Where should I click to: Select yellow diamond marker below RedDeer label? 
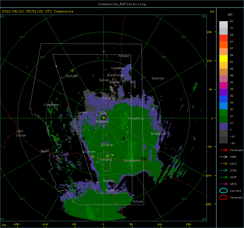coord(111,88)
